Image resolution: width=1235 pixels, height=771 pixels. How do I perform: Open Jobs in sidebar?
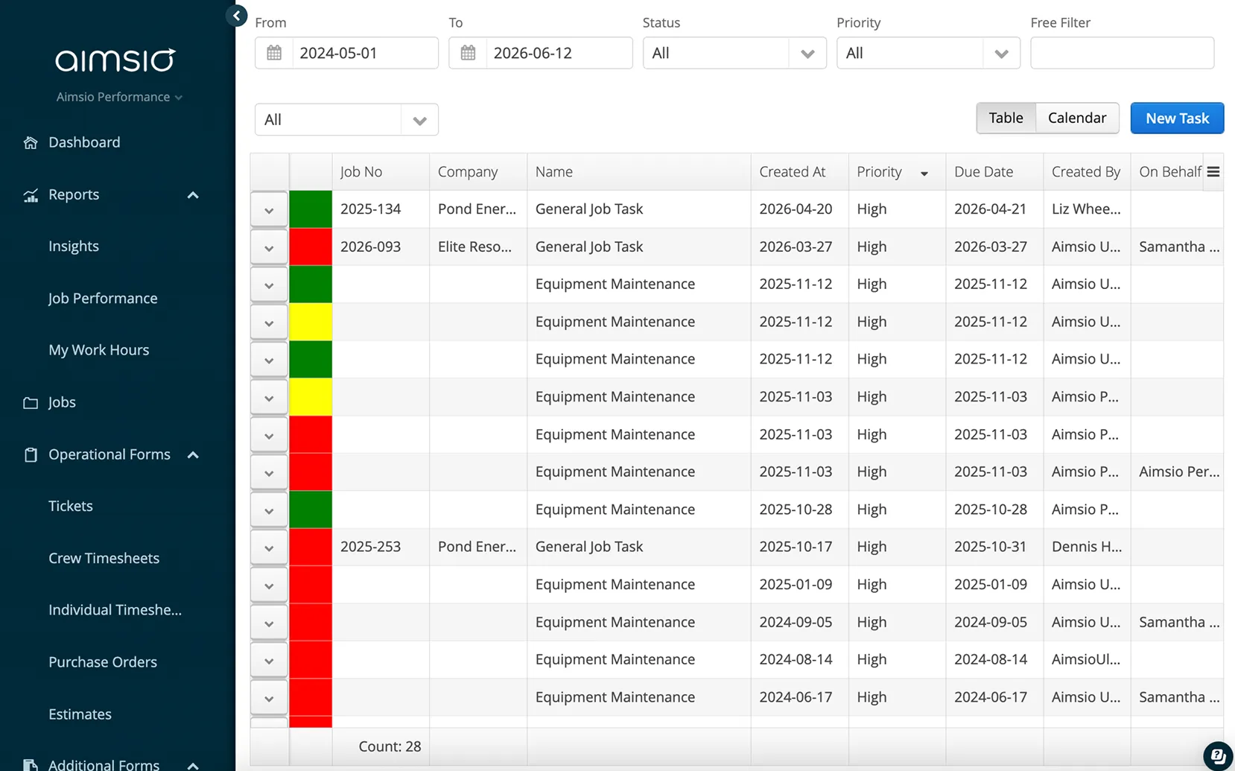[x=62, y=402]
